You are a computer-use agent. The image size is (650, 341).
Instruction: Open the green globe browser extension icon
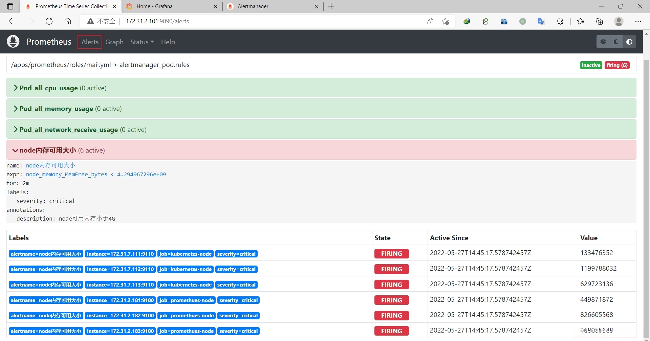[x=467, y=21]
